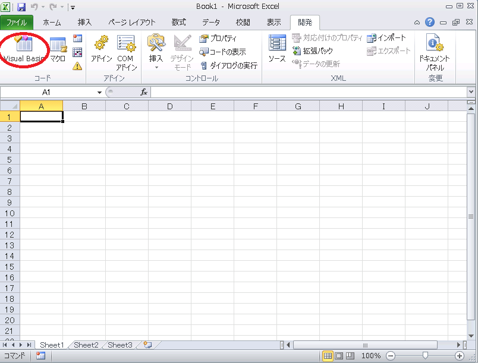Click the Undo icon
The image size is (478, 363).
(x=34, y=7)
